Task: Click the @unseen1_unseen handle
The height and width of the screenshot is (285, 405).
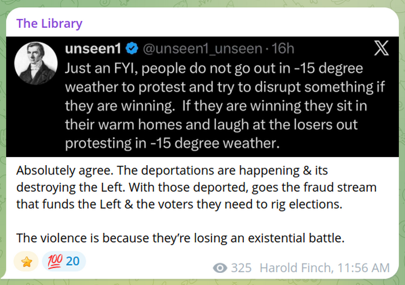Action: click(202, 49)
